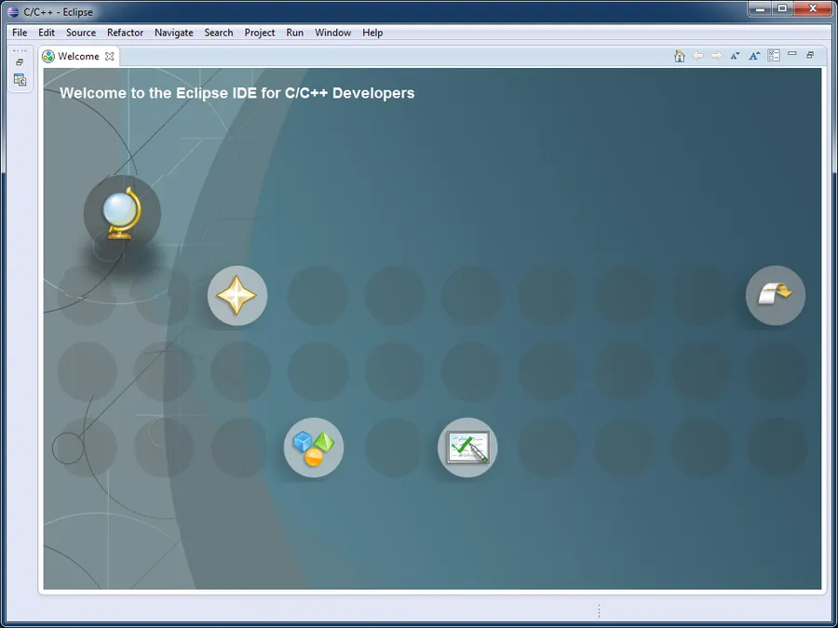Click the Back navigation arrow

tap(698, 56)
